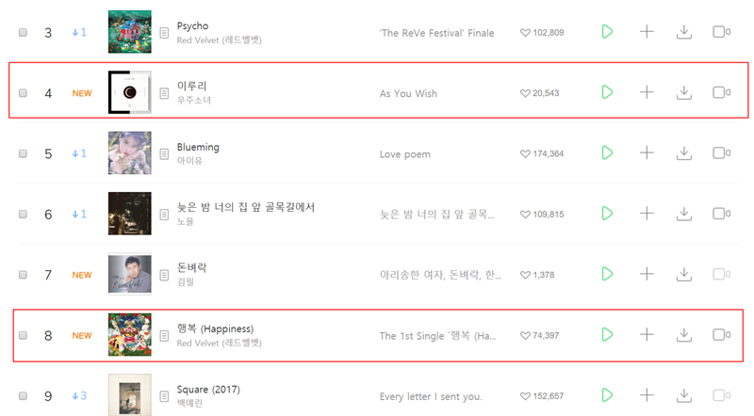Add 늦은 밤 너의 집 앞 골목길에서 via plus icon

point(647,214)
